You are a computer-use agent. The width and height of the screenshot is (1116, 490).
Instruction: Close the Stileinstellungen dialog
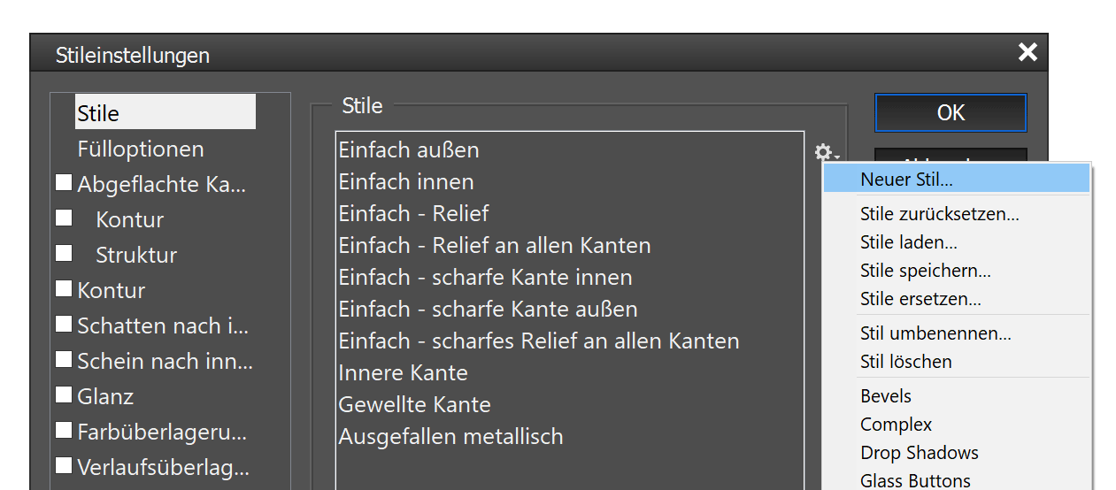click(1027, 53)
